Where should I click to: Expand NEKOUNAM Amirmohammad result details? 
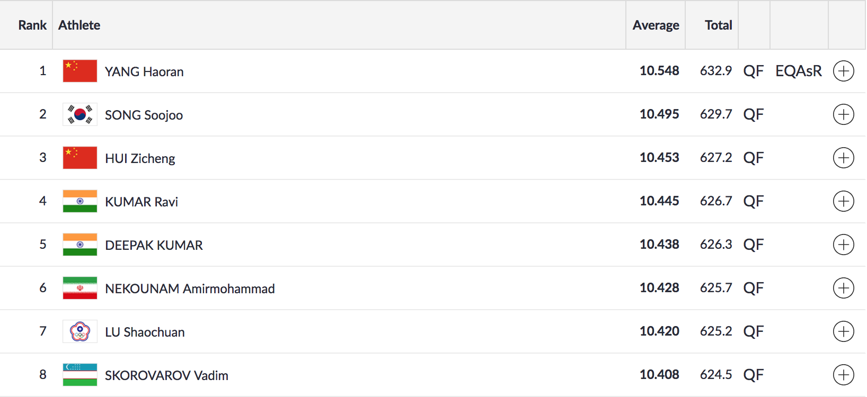[x=843, y=288]
